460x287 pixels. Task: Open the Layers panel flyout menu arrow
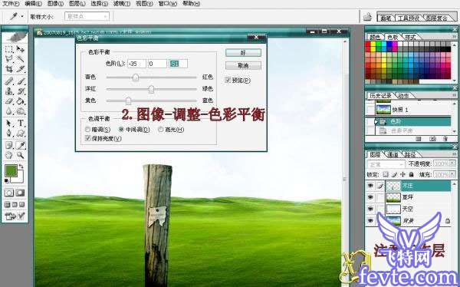coord(455,154)
